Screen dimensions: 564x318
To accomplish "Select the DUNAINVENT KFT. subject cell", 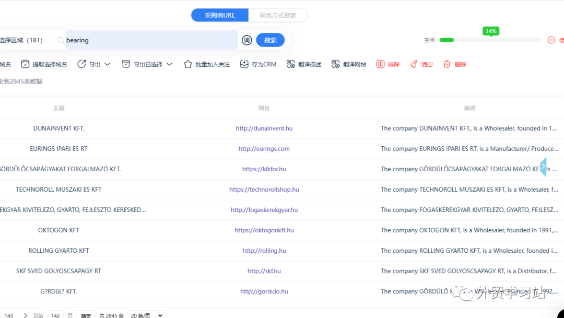I will [x=58, y=128].
